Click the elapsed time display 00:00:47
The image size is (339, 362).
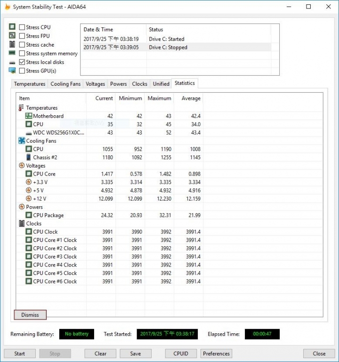point(262,334)
